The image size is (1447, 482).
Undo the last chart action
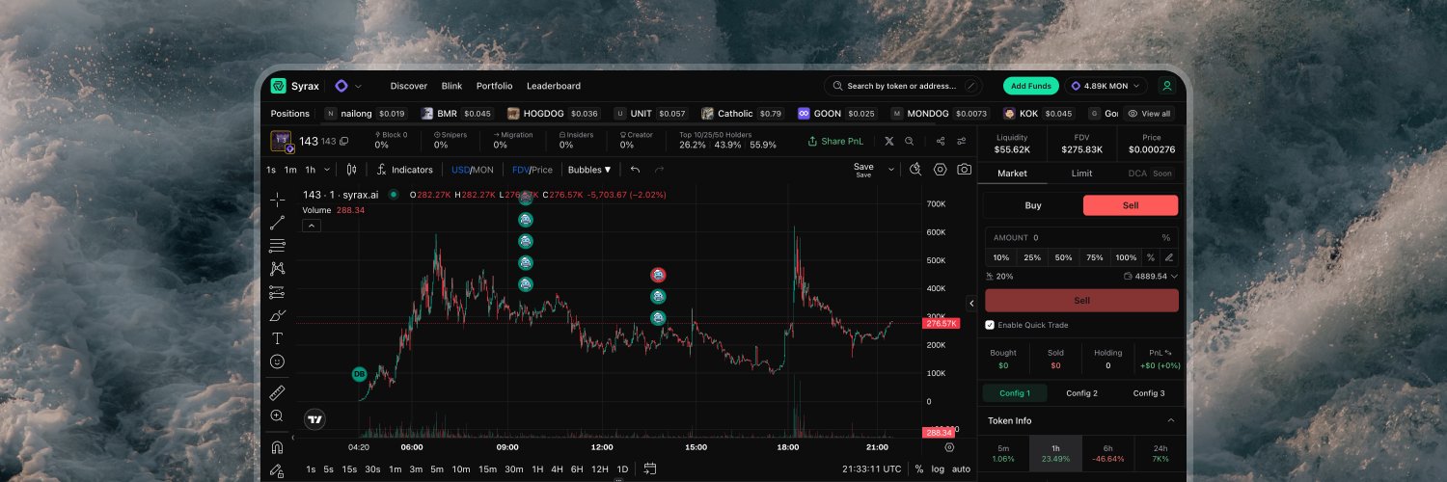click(x=635, y=170)
